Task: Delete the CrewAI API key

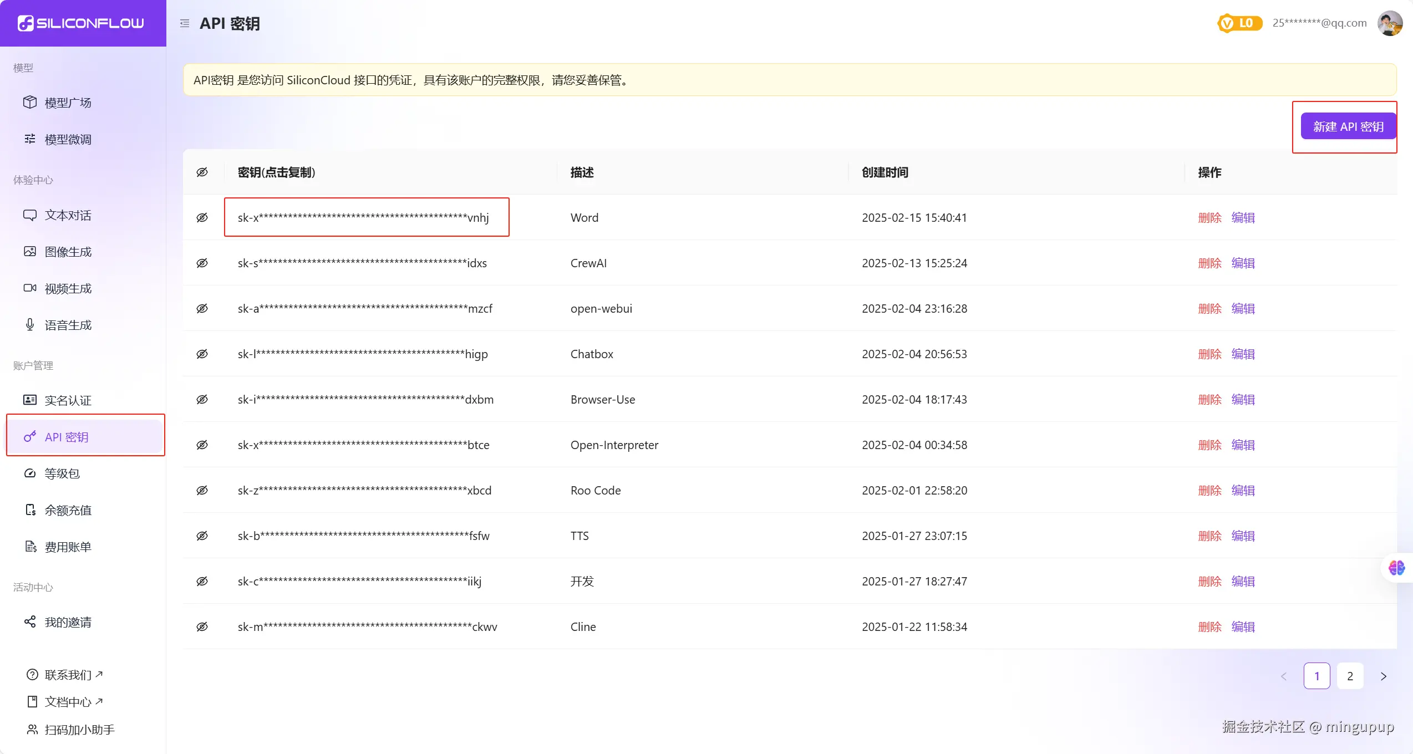Action: coord(1209,263)
